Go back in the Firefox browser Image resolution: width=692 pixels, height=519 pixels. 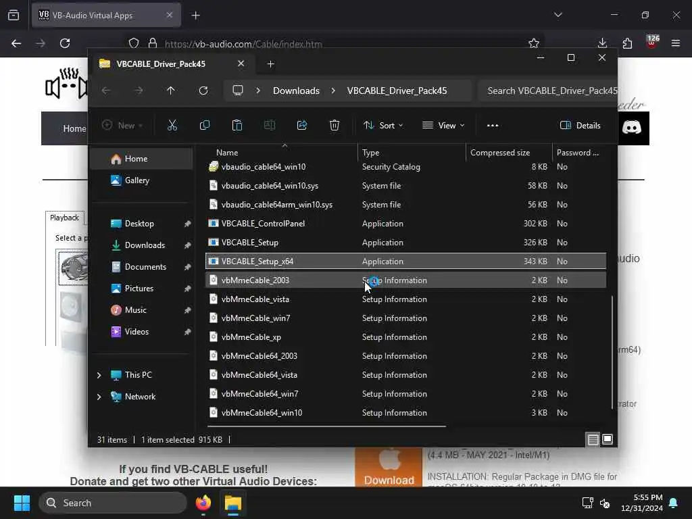[x=16, y=43]
